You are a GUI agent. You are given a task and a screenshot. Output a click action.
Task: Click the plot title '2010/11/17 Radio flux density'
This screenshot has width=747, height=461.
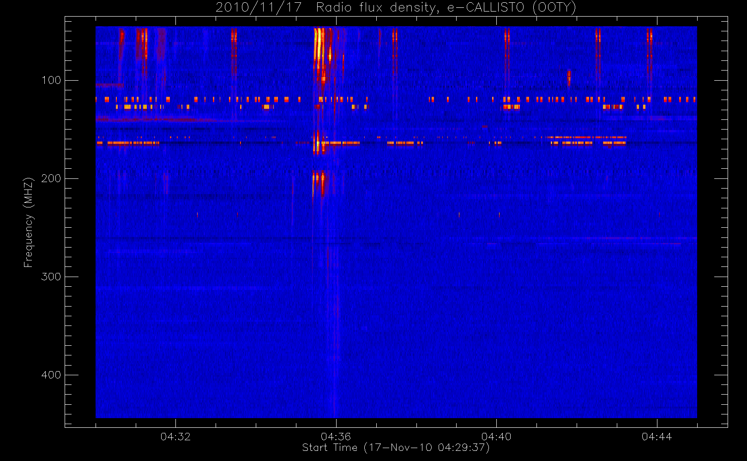pyautogui.click(x=396, y=7)
